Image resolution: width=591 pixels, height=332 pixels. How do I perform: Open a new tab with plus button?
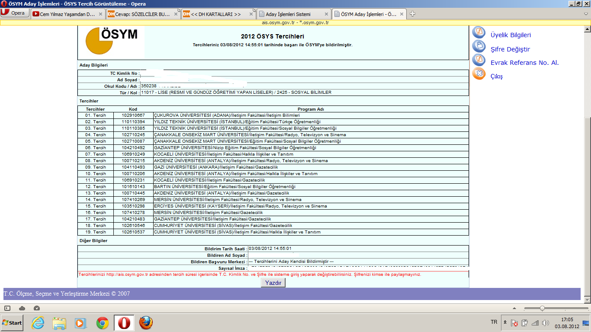pyautogui.click(x=412, y=14)
